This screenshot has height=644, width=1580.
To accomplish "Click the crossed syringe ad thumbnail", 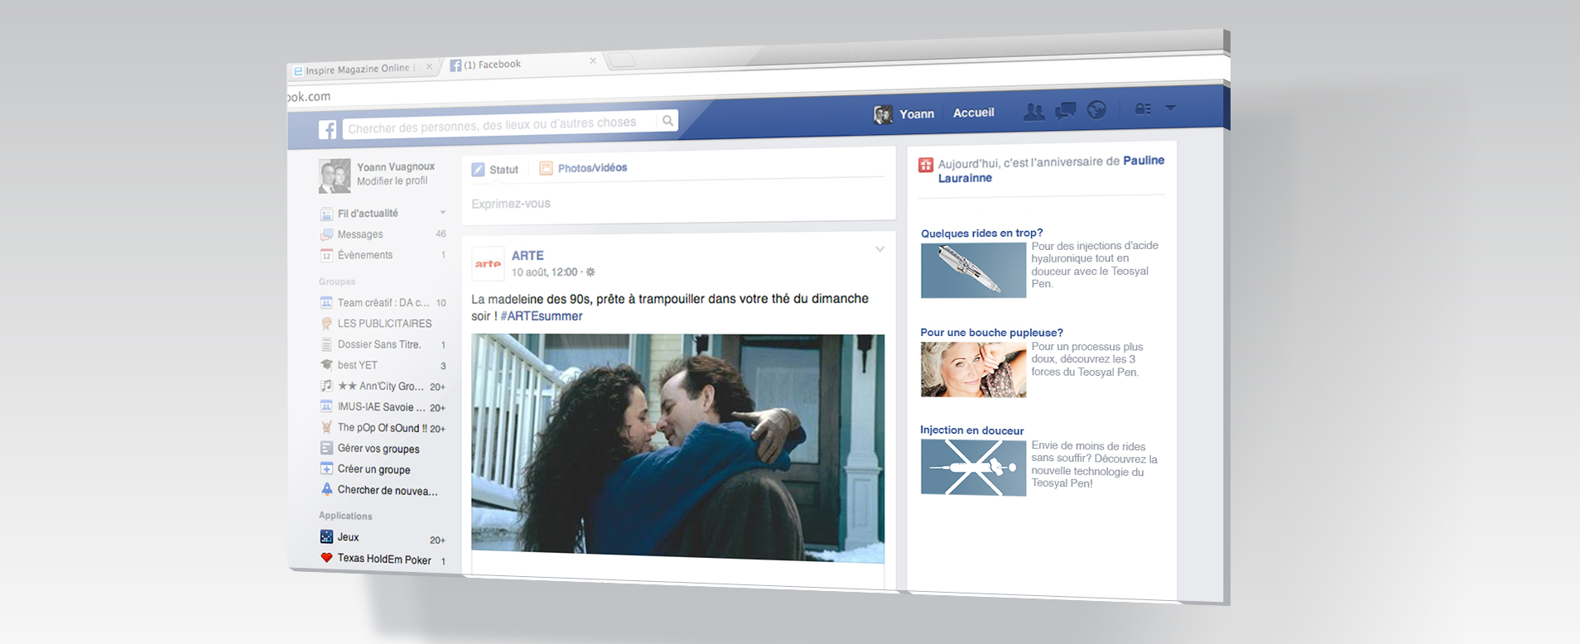I will point(973,468).
